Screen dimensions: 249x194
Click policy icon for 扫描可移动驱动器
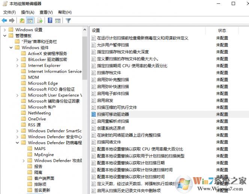(x=94, y=114)
